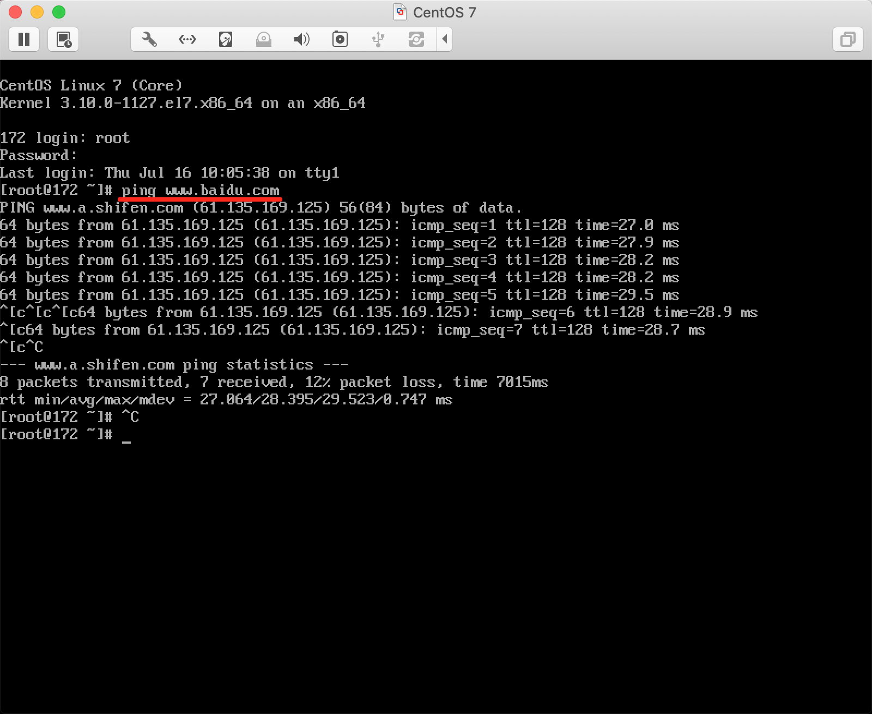Close the CentOS 7 window
Viewport: 872px width, 714px height.
tap(15, 12)
